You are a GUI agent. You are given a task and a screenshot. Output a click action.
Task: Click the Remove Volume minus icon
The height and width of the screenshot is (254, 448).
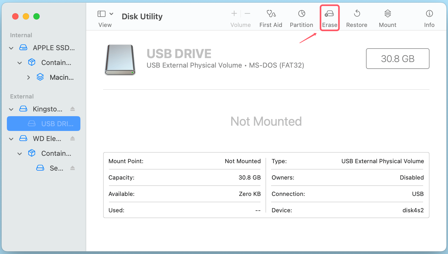(247, 13)
